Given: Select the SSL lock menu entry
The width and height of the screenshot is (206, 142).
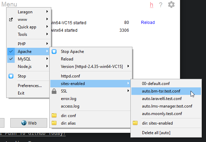Looking at the screenshot, I should (64, 91).
